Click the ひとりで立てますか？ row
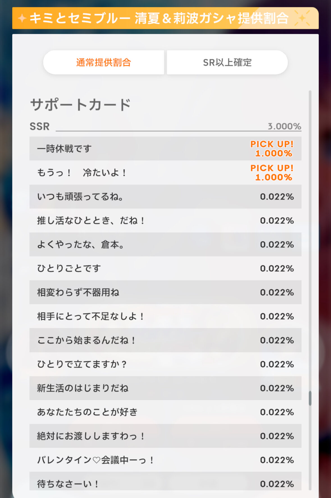This screenshot has height=498, width=331. coord(165,364)
